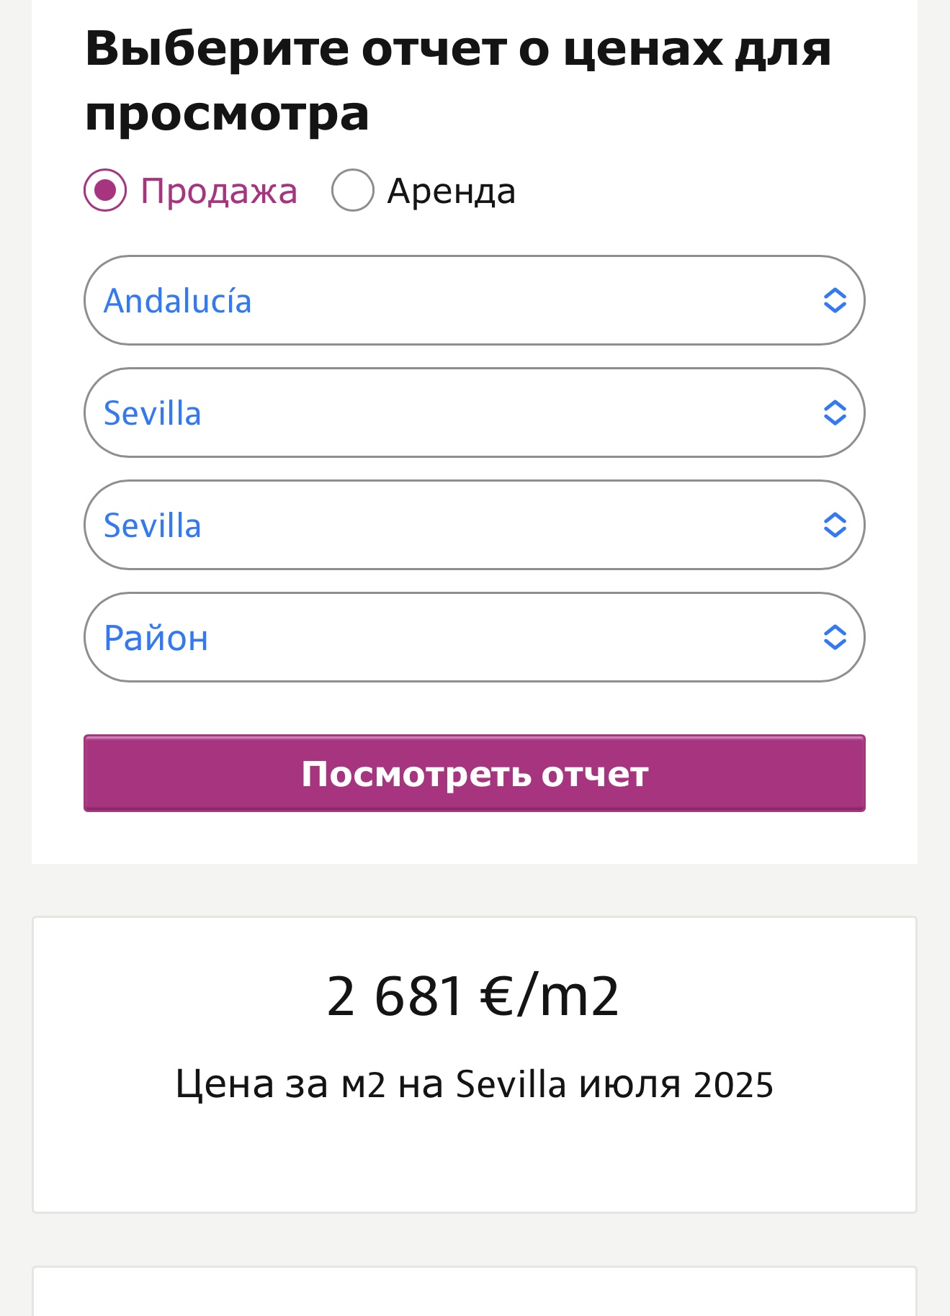This screenshot has width=950, height=1316.
Task: Open the second Sevilla city dropdown
Action: point(474,525)
